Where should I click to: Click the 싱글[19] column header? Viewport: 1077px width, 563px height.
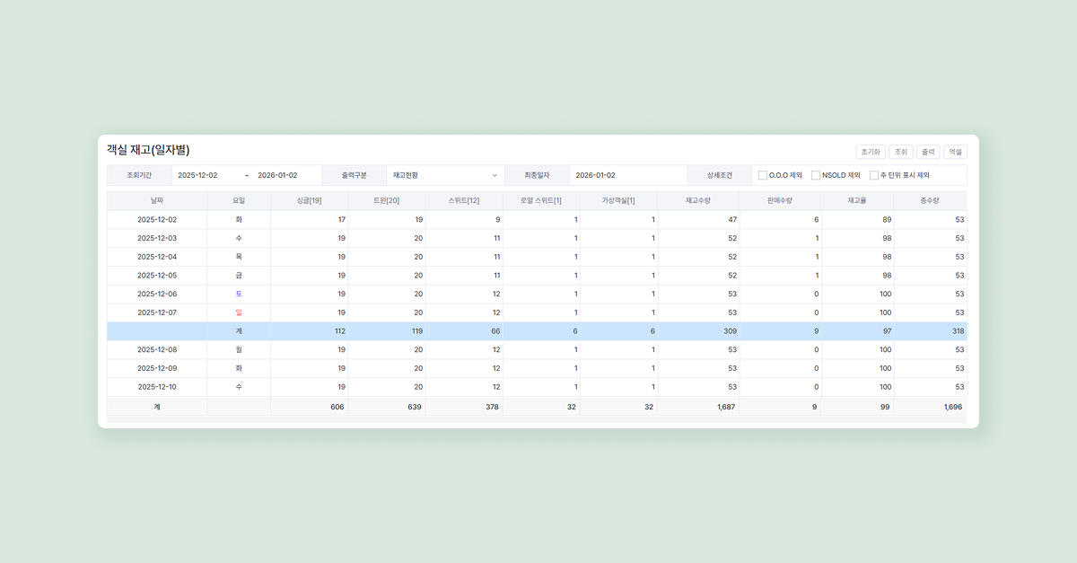coord(309,200)
